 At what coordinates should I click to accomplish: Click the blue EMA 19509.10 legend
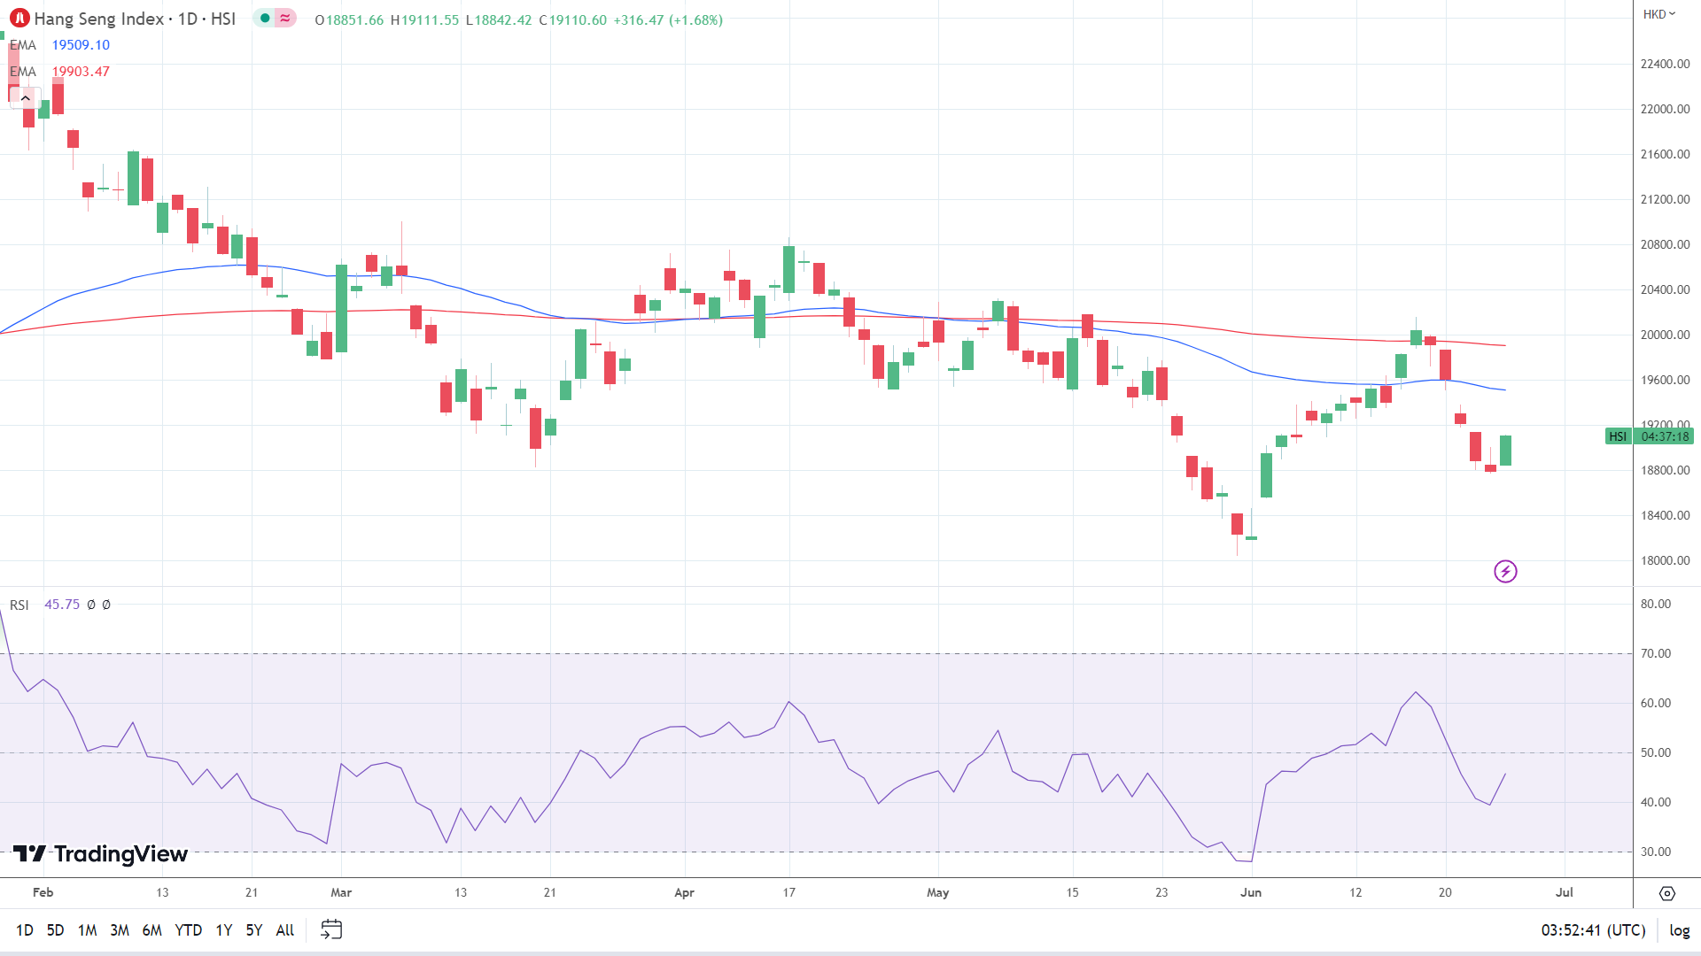point(59,45)
